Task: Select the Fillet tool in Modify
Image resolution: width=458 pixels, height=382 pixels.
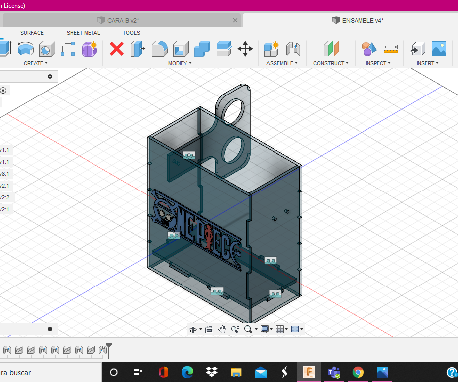Action: pos(159,49)
